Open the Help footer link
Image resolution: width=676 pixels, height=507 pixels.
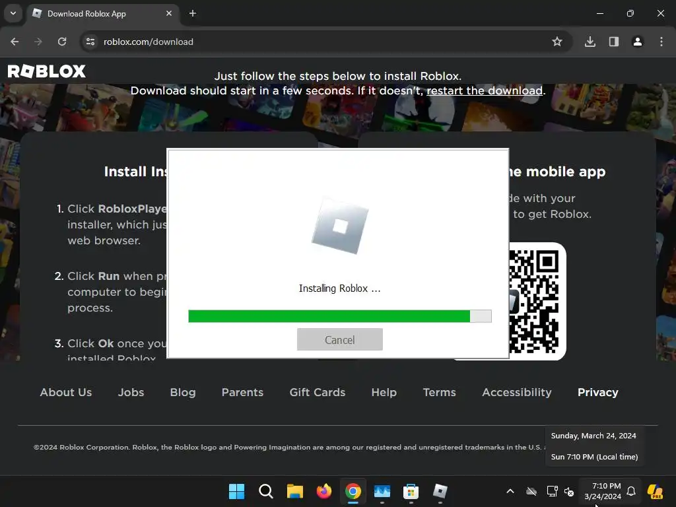click(x=384, y=392)
